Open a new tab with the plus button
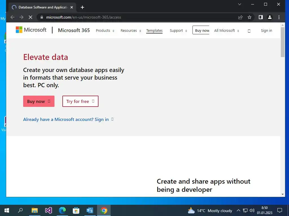The width and height of the screenshot is (289, 216). click(x=82, y=7)
